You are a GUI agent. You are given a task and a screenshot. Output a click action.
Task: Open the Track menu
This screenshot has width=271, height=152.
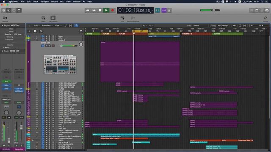[x=36, y=2]
